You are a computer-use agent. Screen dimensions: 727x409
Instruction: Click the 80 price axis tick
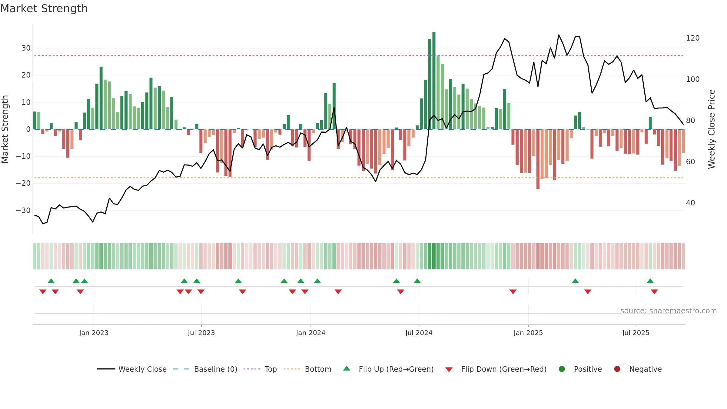[x=691, y=121]
